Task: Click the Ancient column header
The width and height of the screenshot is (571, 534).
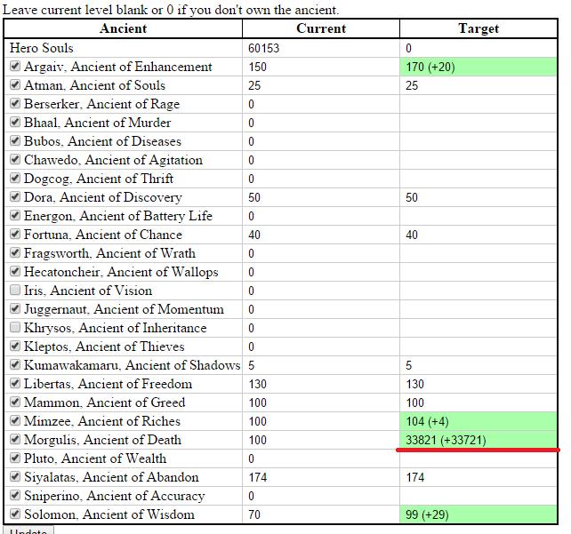Action: coord(123,28)
